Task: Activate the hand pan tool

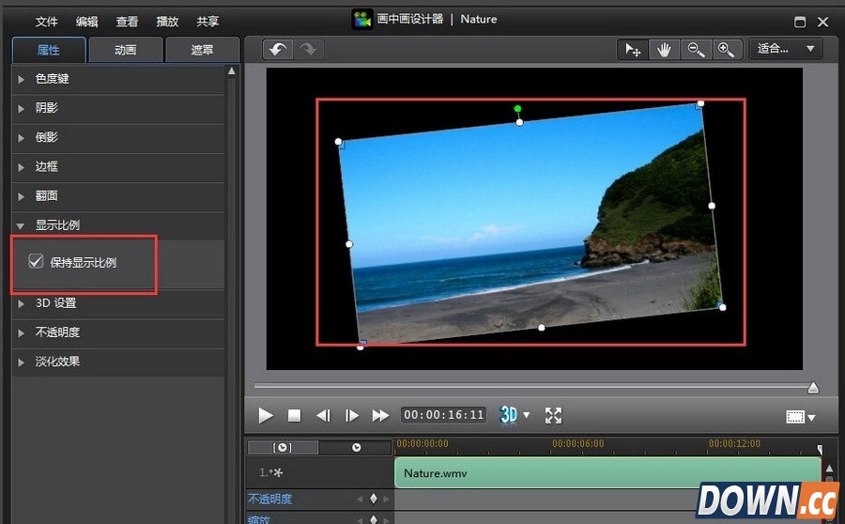Action: click(x=664, y=50)
